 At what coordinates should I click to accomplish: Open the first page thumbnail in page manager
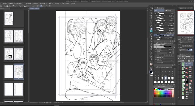pos(9,19)
